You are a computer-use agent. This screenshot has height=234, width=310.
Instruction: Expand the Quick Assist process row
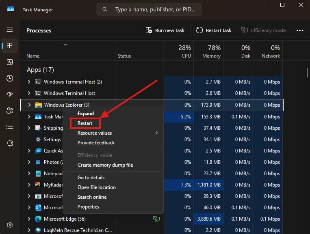(x=29, y=151)
